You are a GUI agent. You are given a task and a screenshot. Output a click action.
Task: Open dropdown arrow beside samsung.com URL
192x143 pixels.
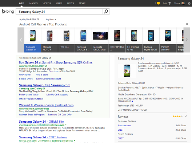(66, 125)
